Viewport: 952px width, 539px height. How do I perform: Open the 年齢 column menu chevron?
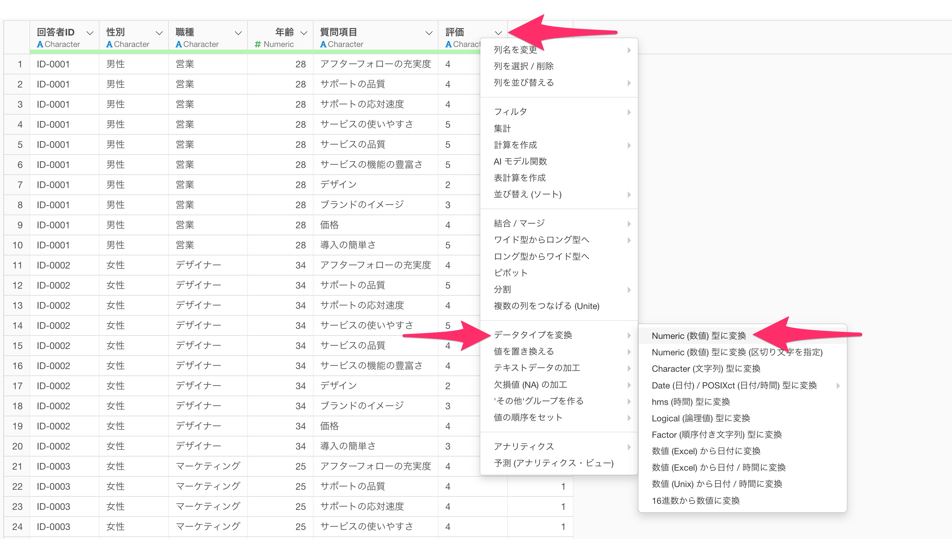tap(303, 33)
